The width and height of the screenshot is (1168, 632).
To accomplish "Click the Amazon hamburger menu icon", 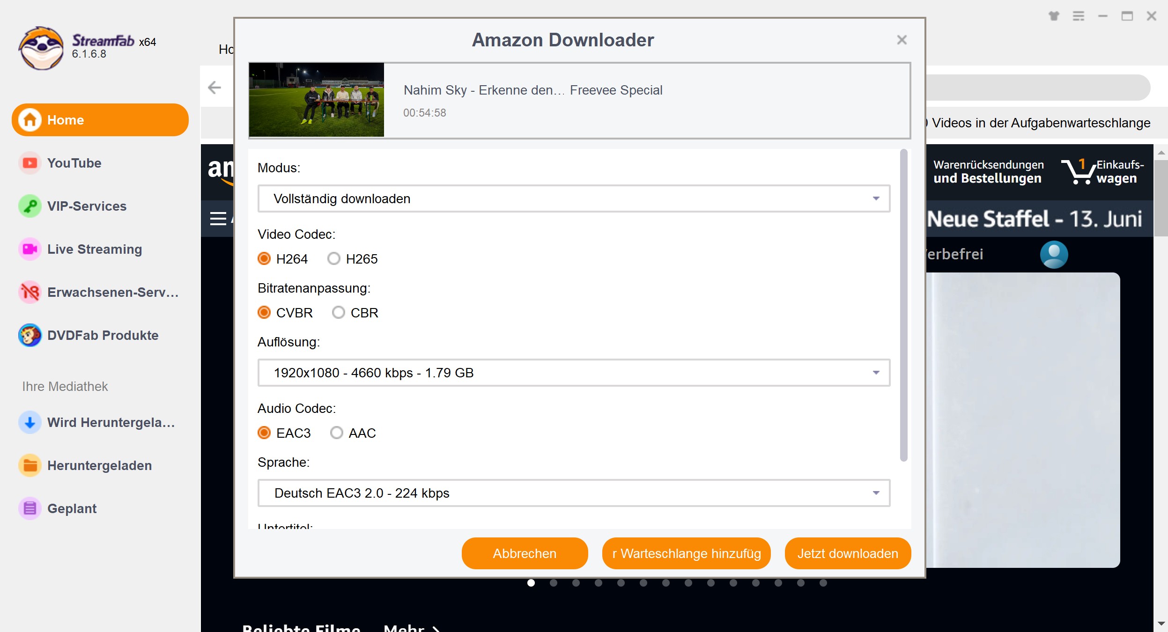I will [218, 219].
